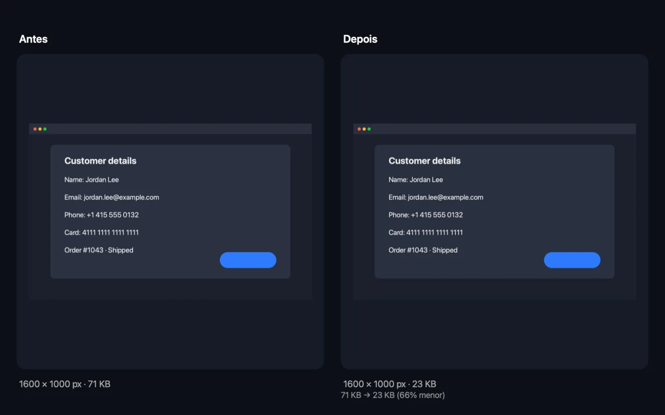This screenshot has height=415, width=665.
Task: Click "Name: Jordan Lee" in the Antes preview
Action: coord(92,180)
